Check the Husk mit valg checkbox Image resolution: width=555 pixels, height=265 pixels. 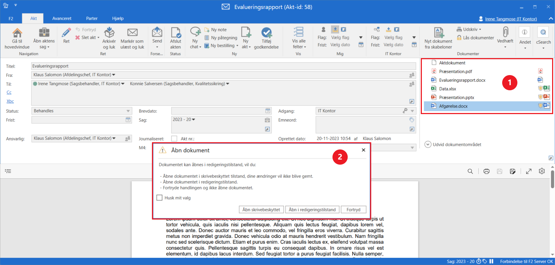[x=160, y=197]
